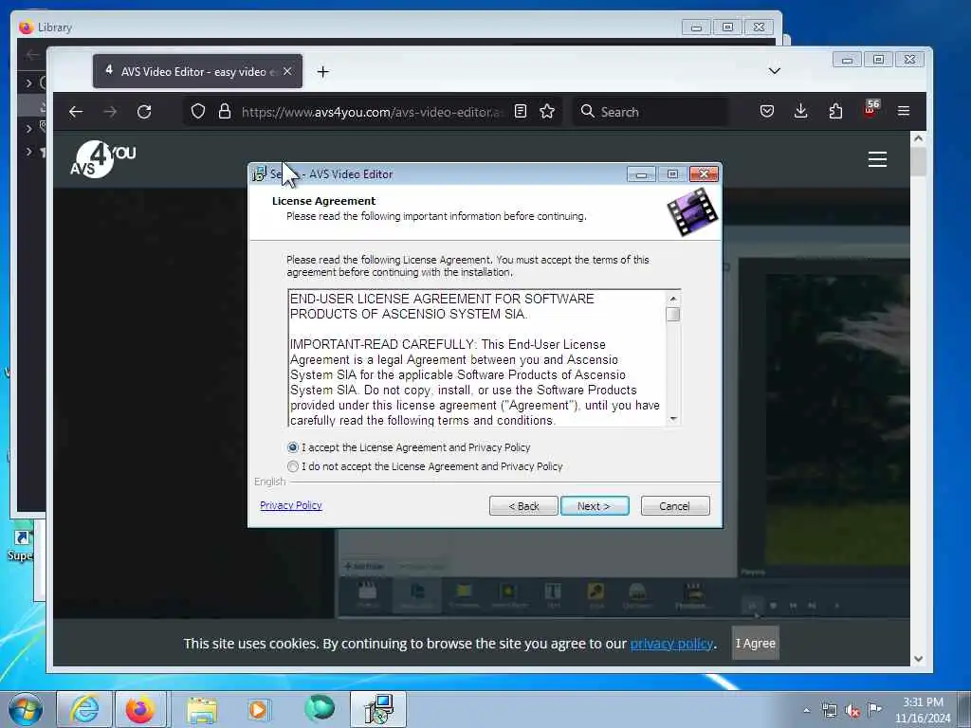Bookmark this page with the star icon
Image resolution: width=971 pixels, height=728 pixels.
[x=547, y=112]
